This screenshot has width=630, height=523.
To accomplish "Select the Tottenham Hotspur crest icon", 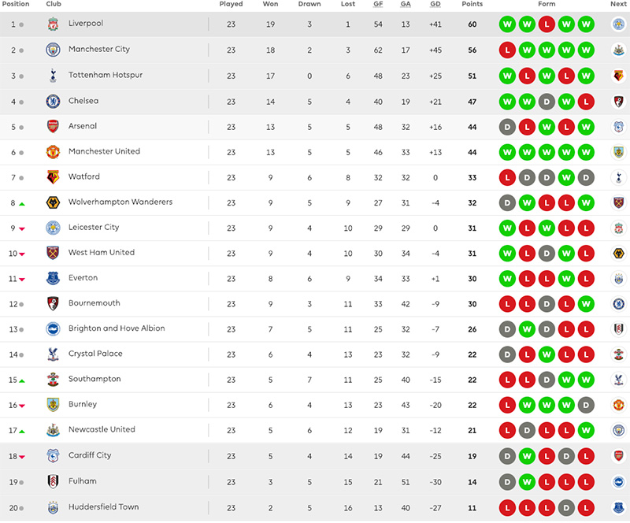I will 53,76.
